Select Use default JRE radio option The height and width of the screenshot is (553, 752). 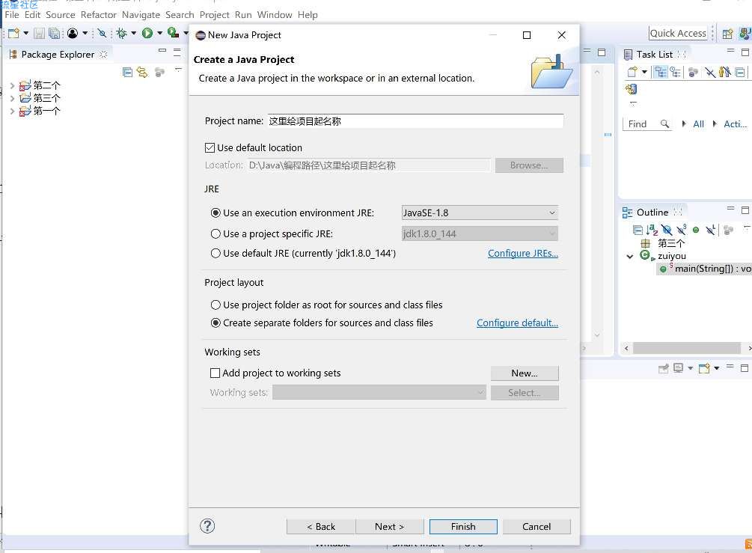click(x=215, y=253)
